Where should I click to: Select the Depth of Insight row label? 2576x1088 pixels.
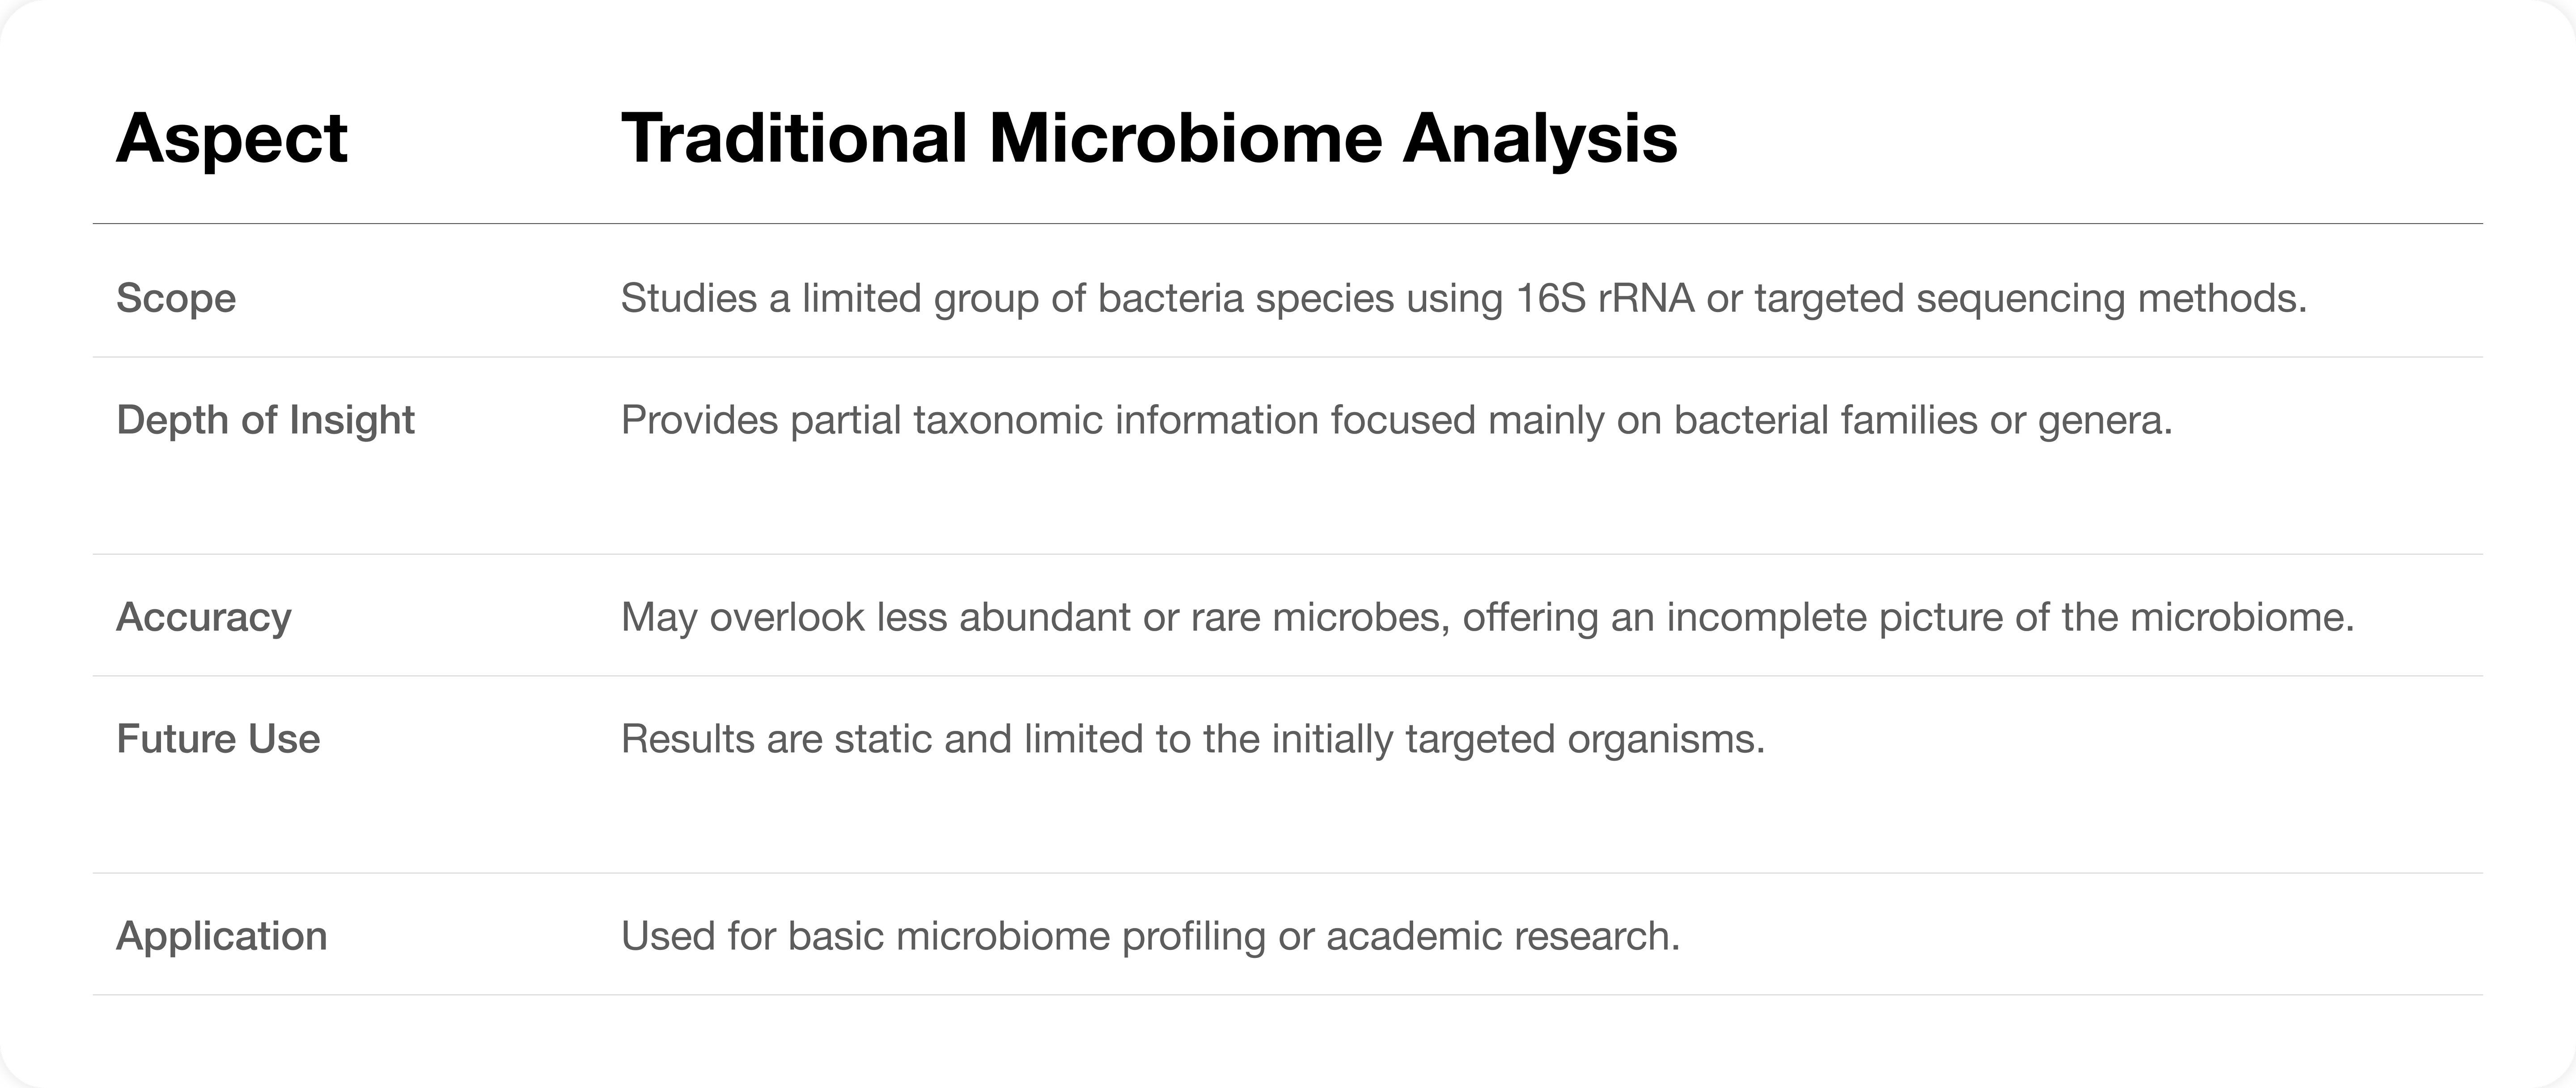[265, 420]
